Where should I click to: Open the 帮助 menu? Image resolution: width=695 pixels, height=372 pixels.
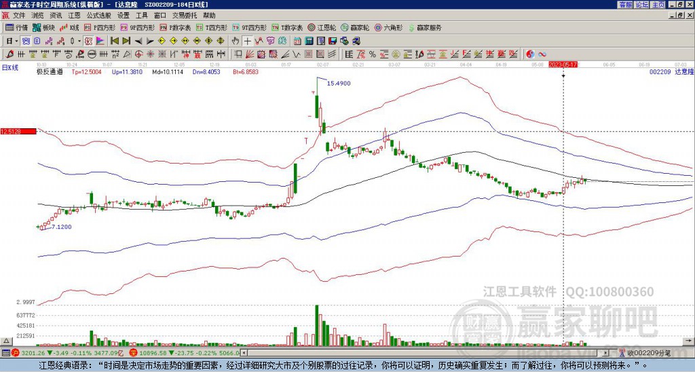(x=209, y=16)
